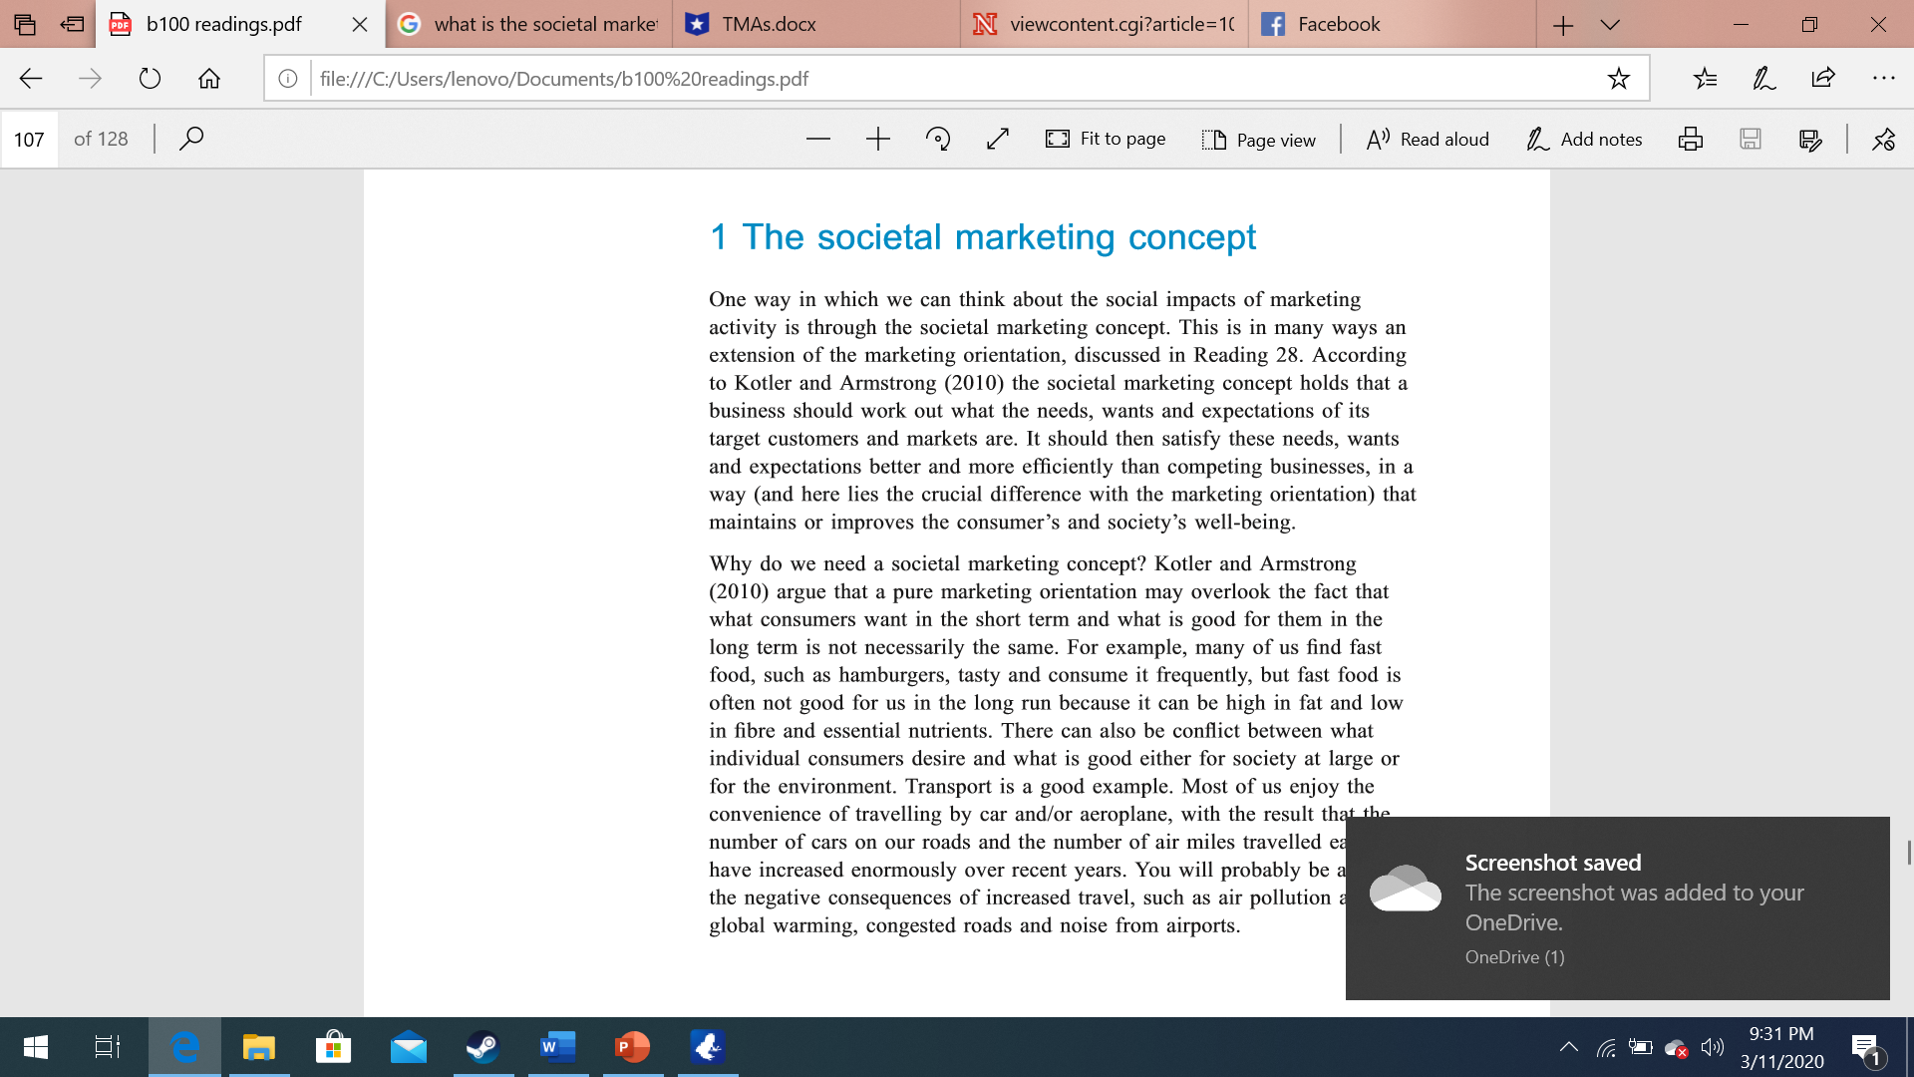Open the Settings and more ellipsis menu
Viewport: 1914px width, 1077px height.
(1883, 79)
